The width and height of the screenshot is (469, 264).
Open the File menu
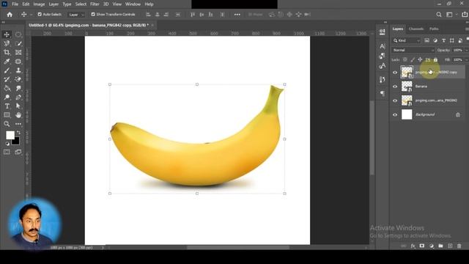coord(15,4)
